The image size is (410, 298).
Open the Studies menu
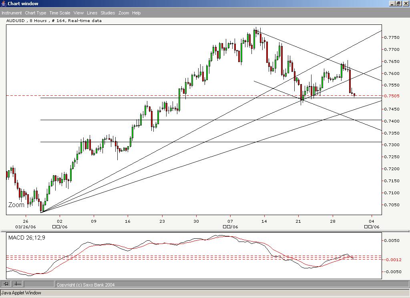click(x=107, y=13)
